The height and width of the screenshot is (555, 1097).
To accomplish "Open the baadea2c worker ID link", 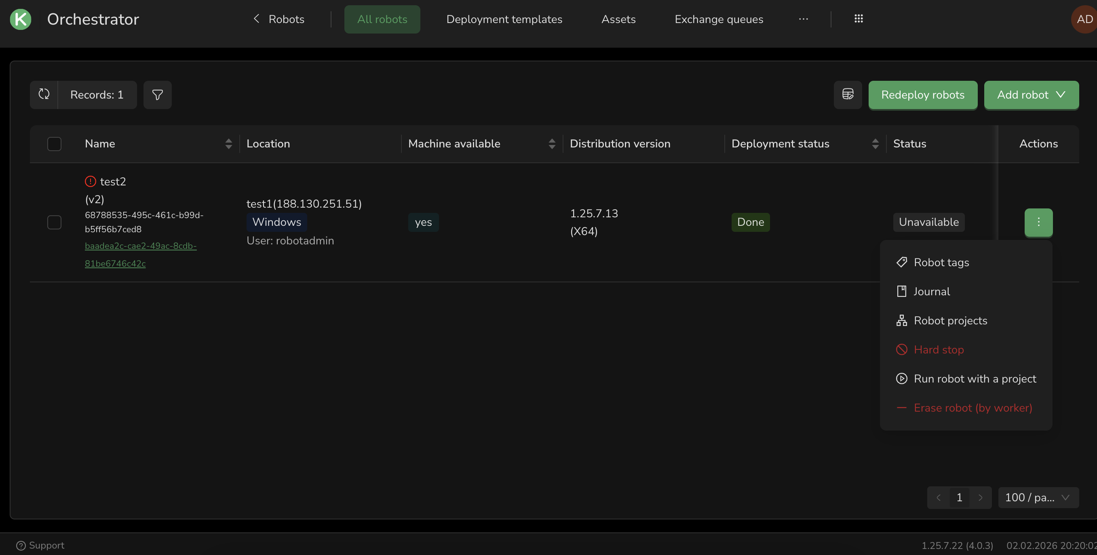I will click(x=140, y=246).
